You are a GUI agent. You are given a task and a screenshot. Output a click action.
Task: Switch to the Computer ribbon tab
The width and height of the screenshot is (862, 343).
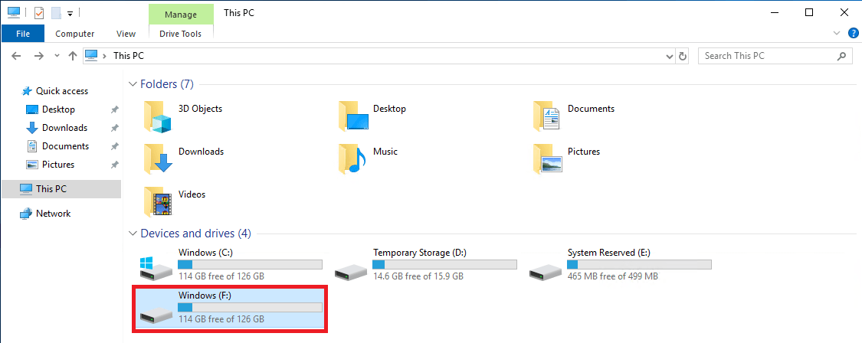click(x=75, y=34)
